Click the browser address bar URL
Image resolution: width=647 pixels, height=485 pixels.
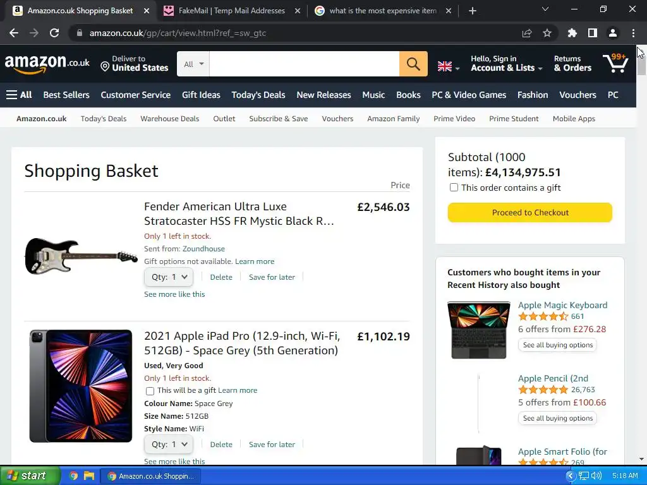pyautogui.click(x=178, y=33)
